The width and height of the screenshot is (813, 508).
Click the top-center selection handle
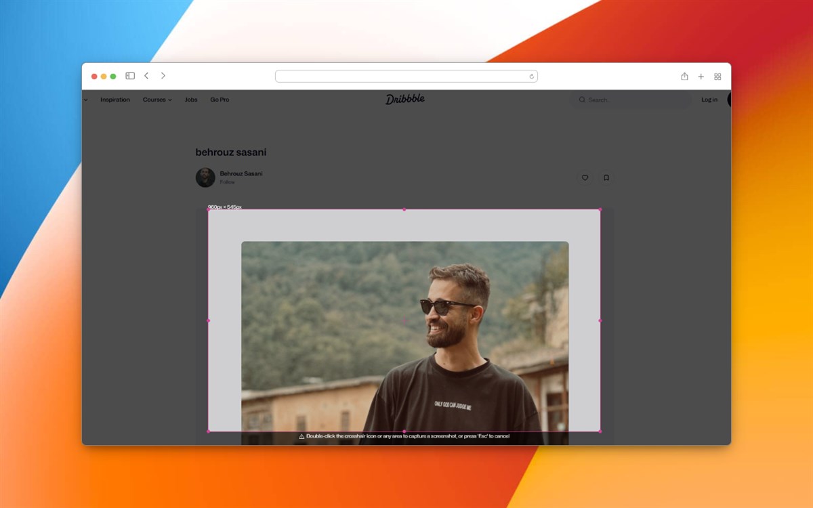point(404,209)
